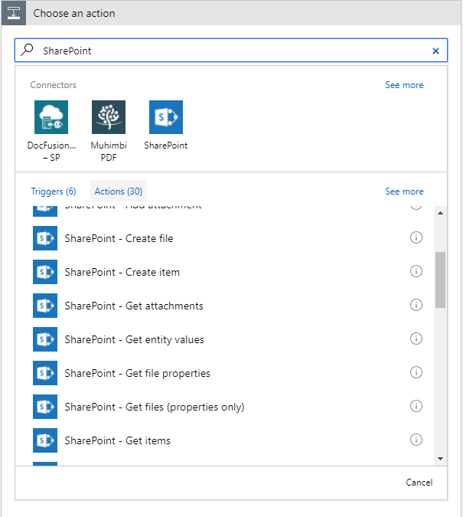
Task: Click into the SharePoint search field
Action: pyautogui.click(x=230, y=51)
